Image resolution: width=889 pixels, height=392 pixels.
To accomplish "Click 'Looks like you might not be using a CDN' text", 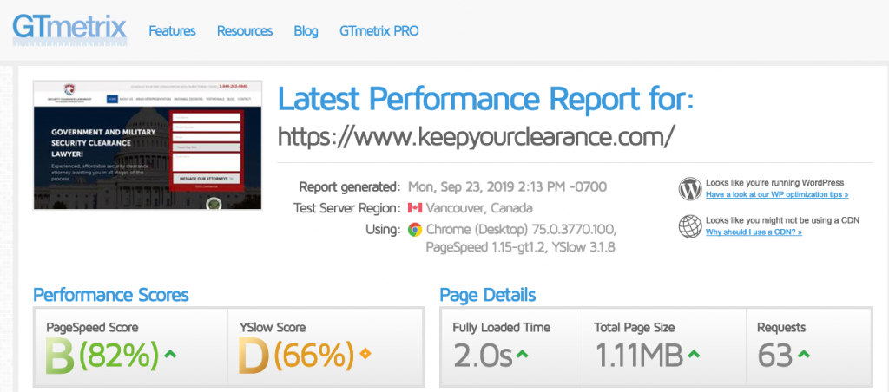I will pos(783,220).
